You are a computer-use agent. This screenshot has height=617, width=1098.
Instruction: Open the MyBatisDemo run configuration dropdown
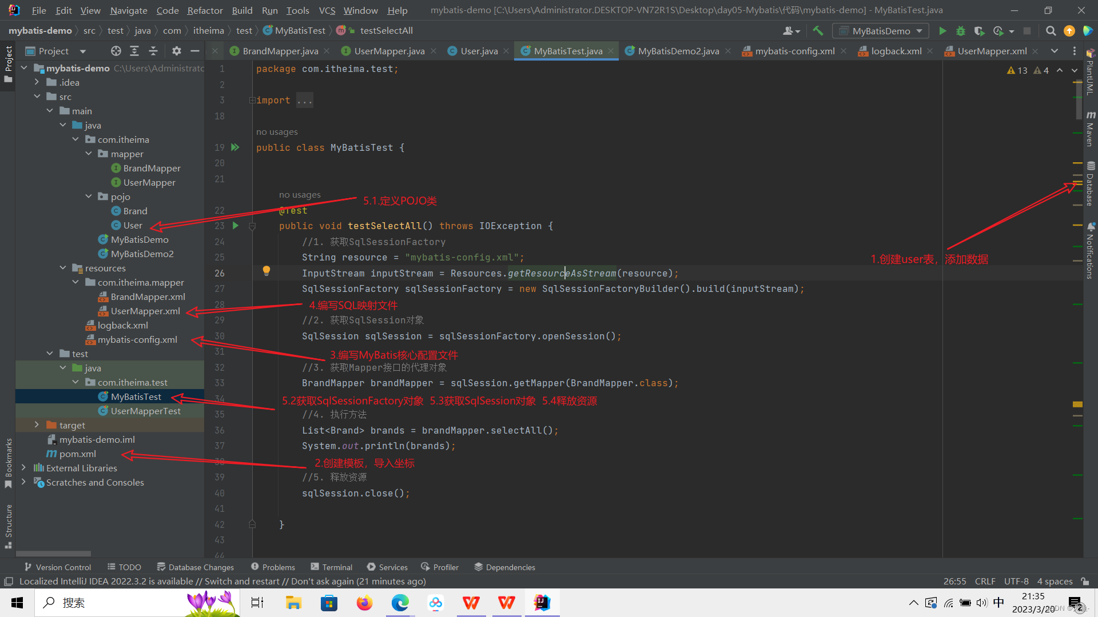(x=881, y=31)
